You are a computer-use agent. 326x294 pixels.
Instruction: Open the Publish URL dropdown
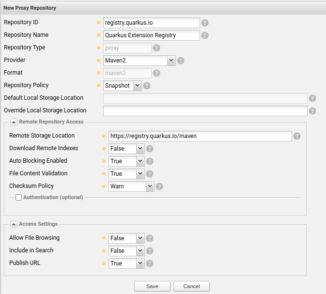pos(140,263)
